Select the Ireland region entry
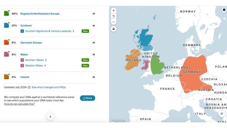 pyautogui.click(x=25, y=77)
